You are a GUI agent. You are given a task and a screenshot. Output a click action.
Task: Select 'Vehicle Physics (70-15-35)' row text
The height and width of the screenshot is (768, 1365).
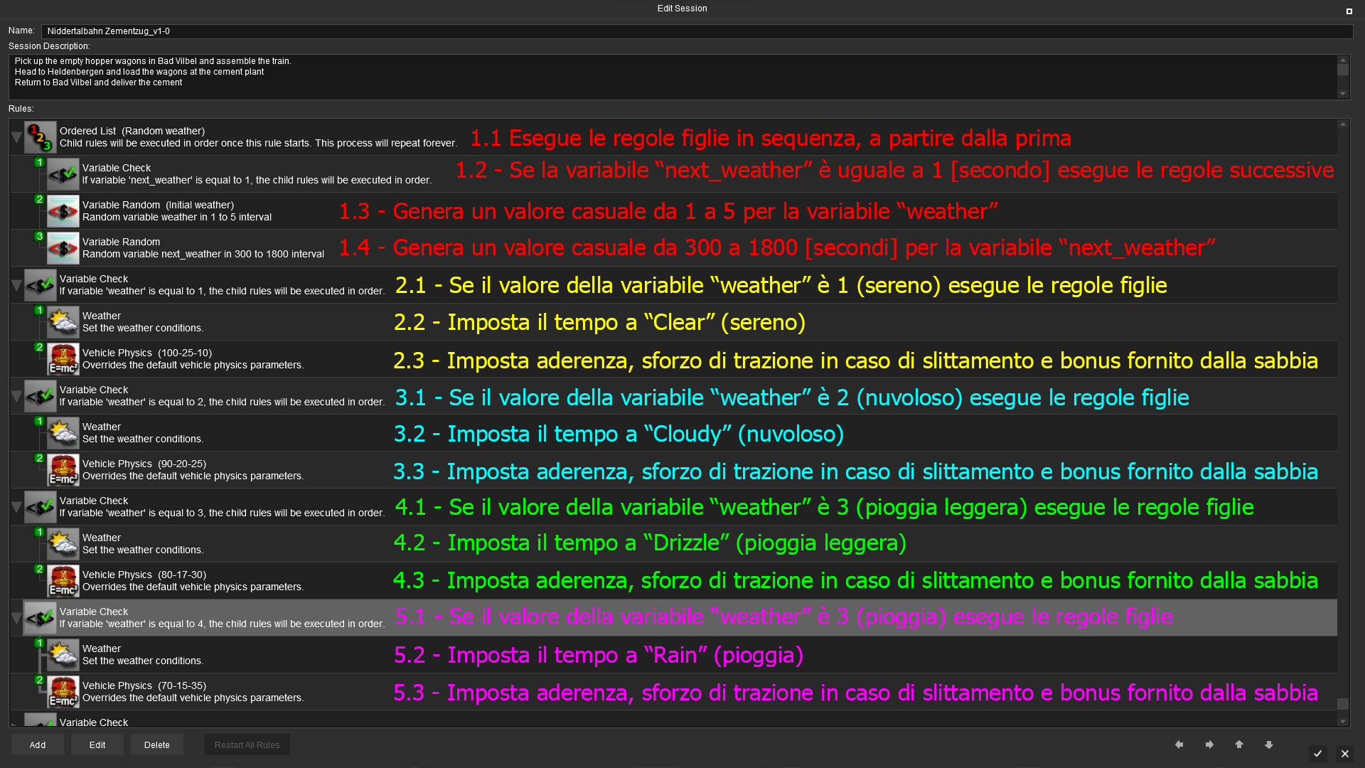click(x=144, y=686)
